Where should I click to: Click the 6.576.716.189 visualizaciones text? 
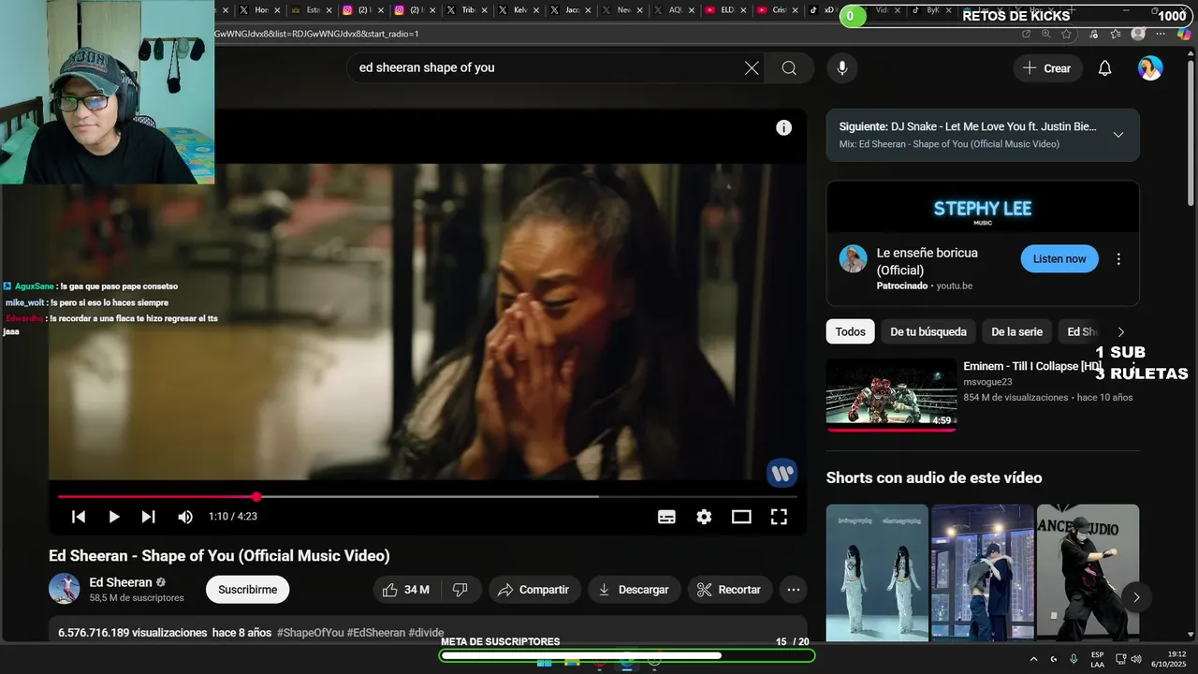pyautogui.click(x=132, y=633)
